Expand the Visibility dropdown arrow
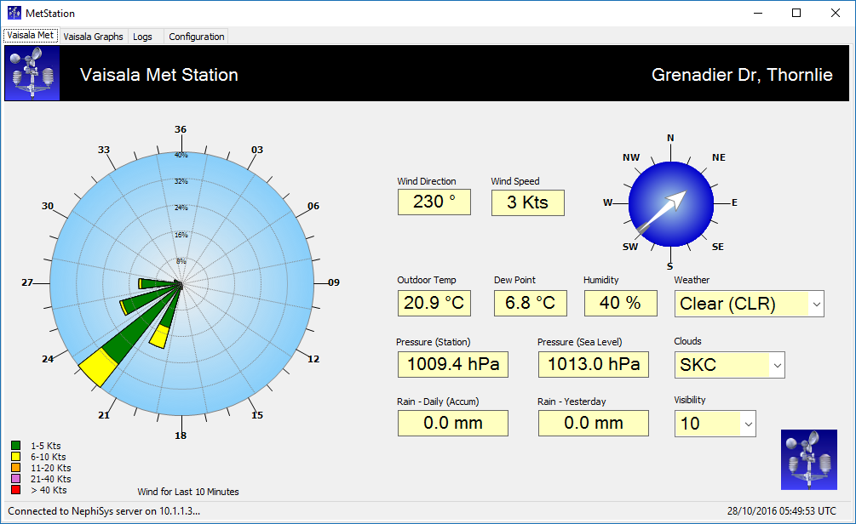This screenshot has width=856, height=524. point(749,424)
